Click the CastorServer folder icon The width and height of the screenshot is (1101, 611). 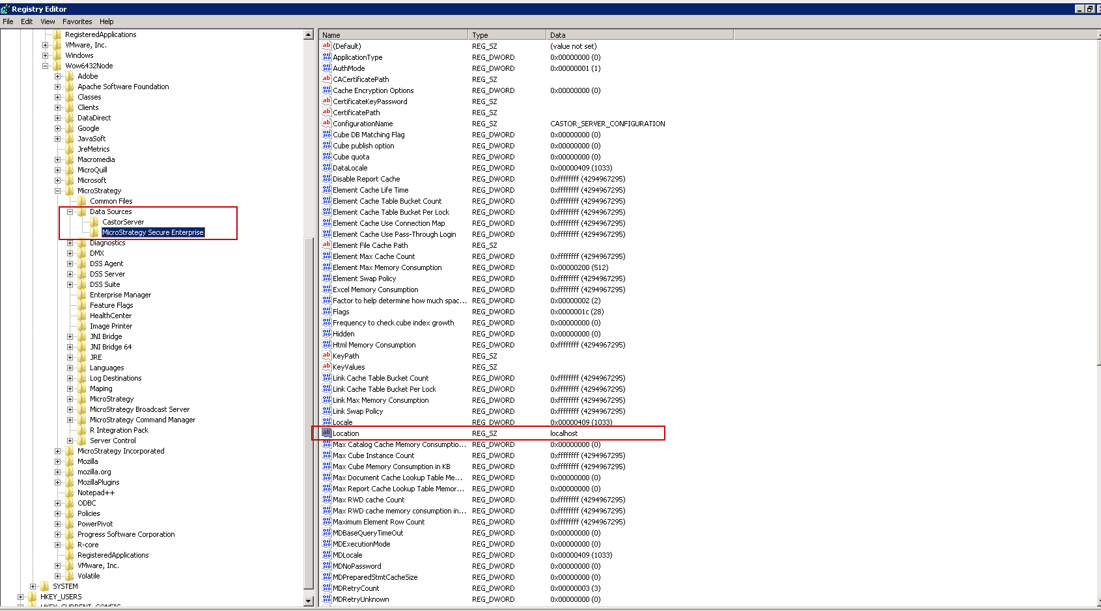94,222
